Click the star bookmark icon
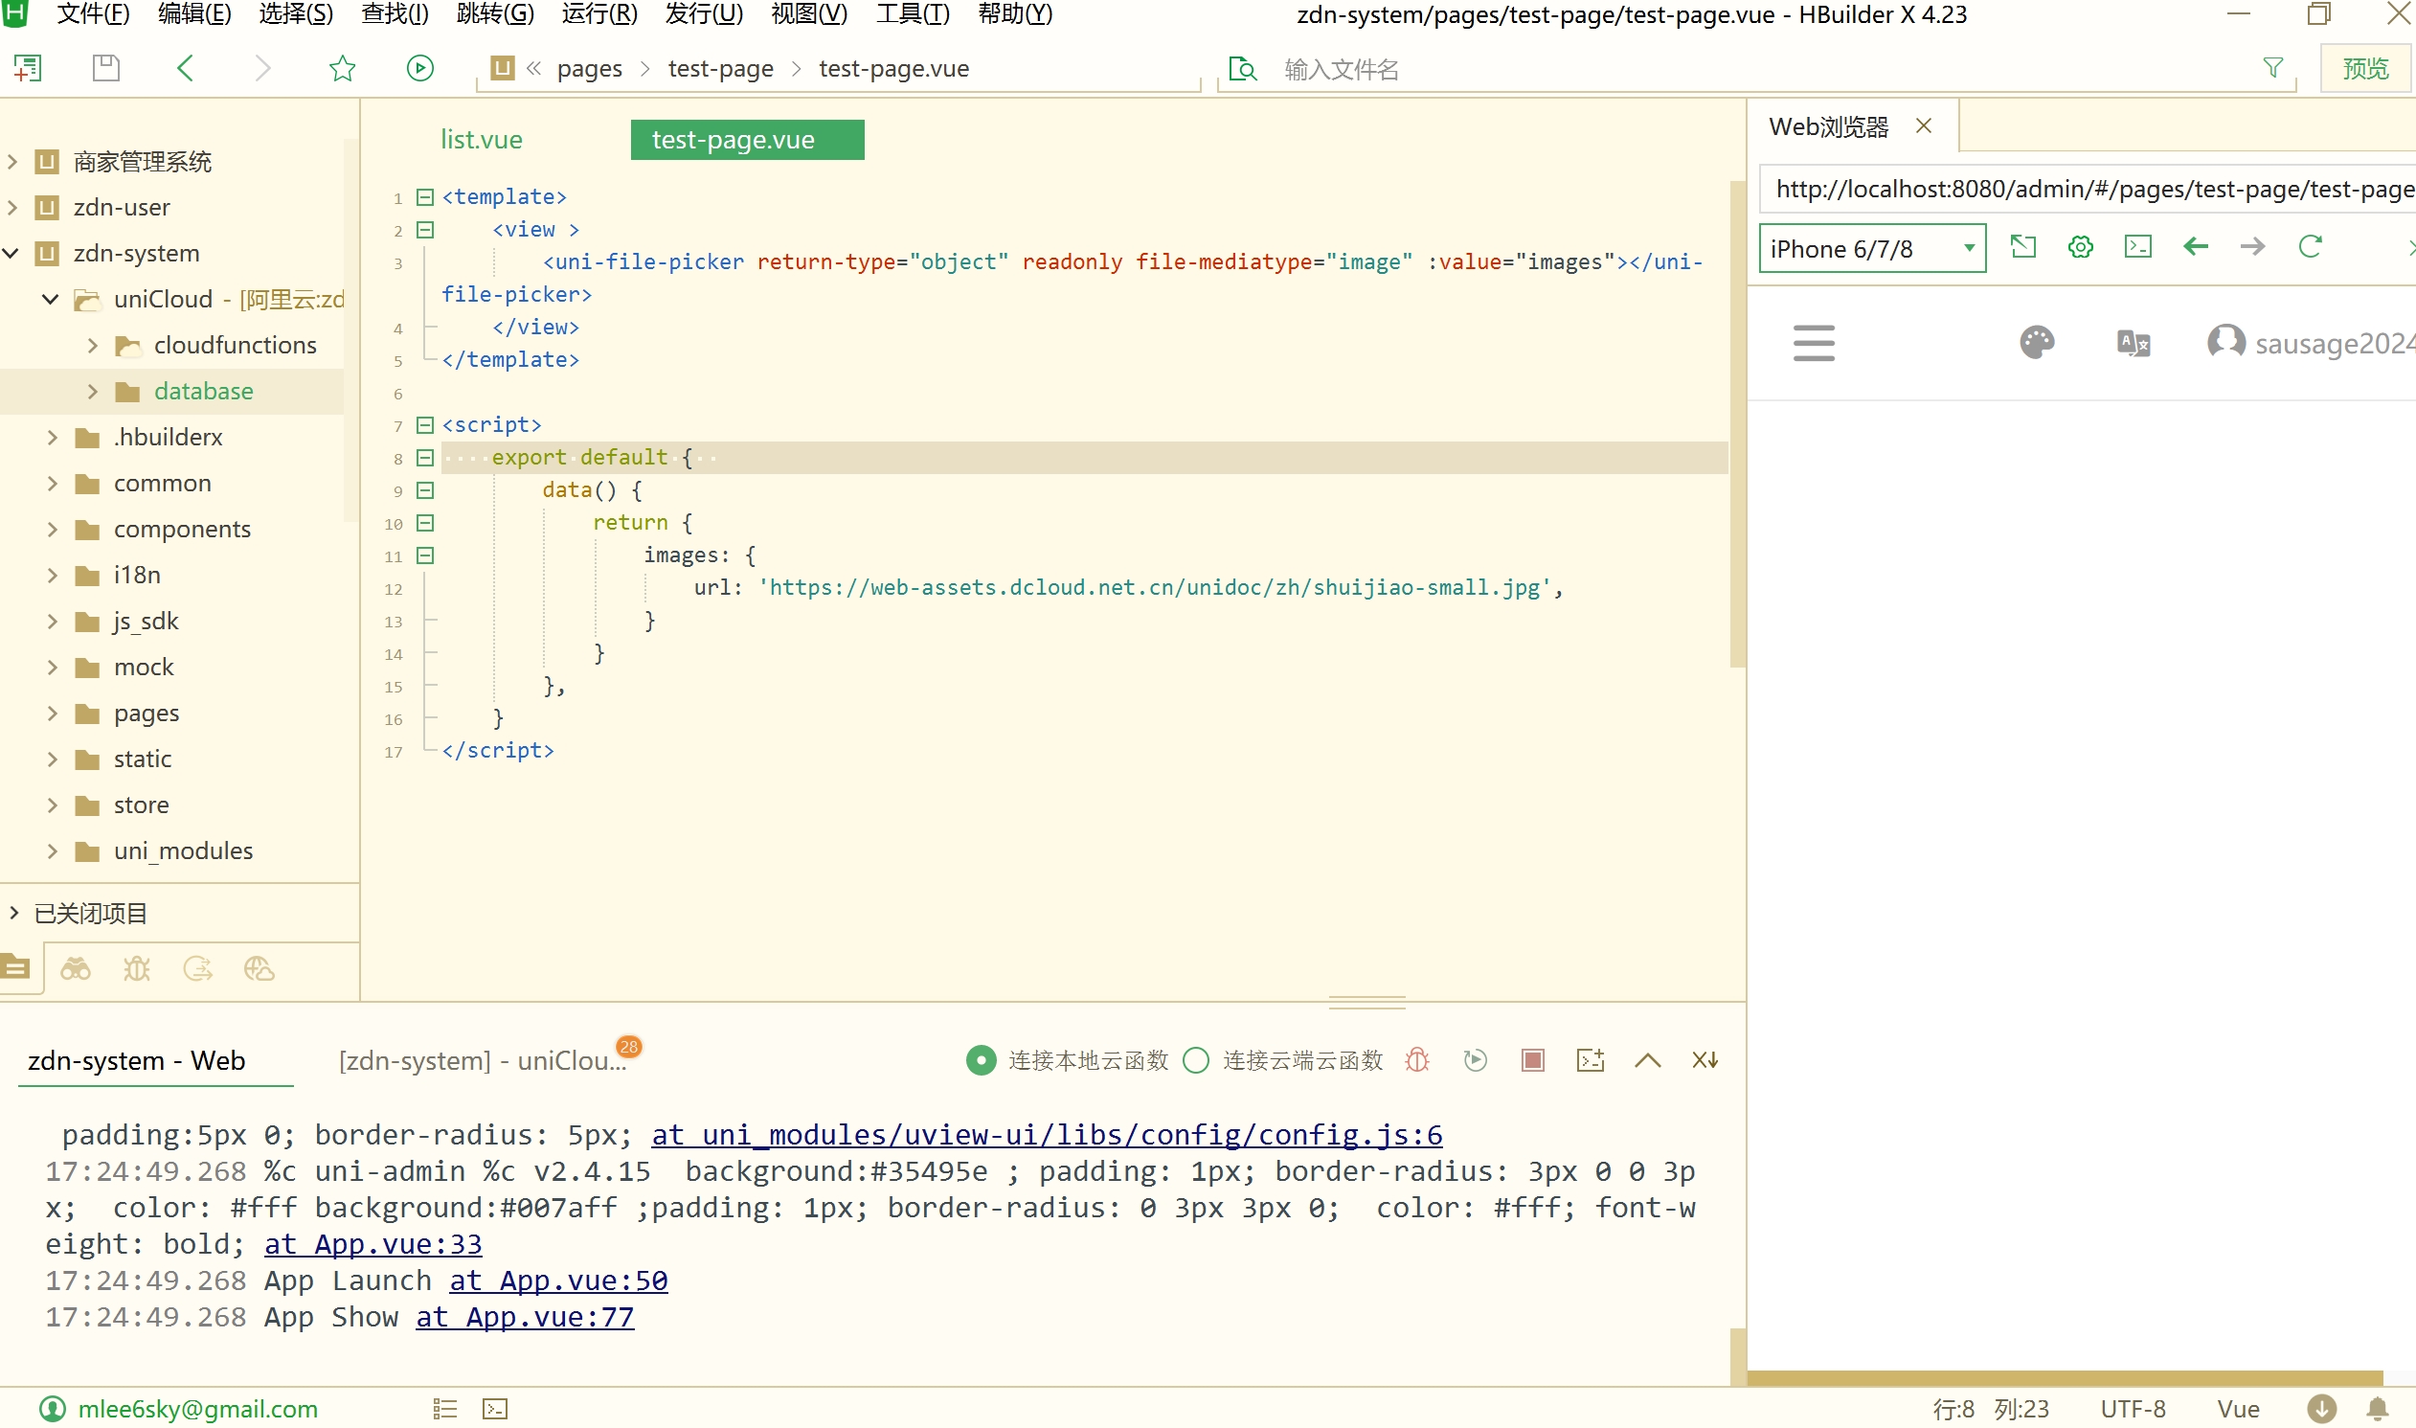Viewport: 2416px width, 1428px height. (343, 68)
